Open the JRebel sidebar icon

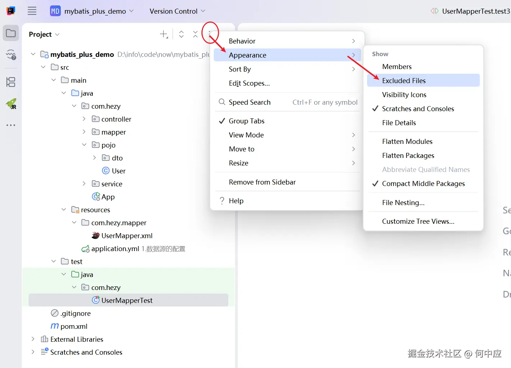[x=11, y=104]
